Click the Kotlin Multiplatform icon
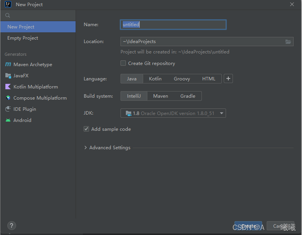 [8, 87]
